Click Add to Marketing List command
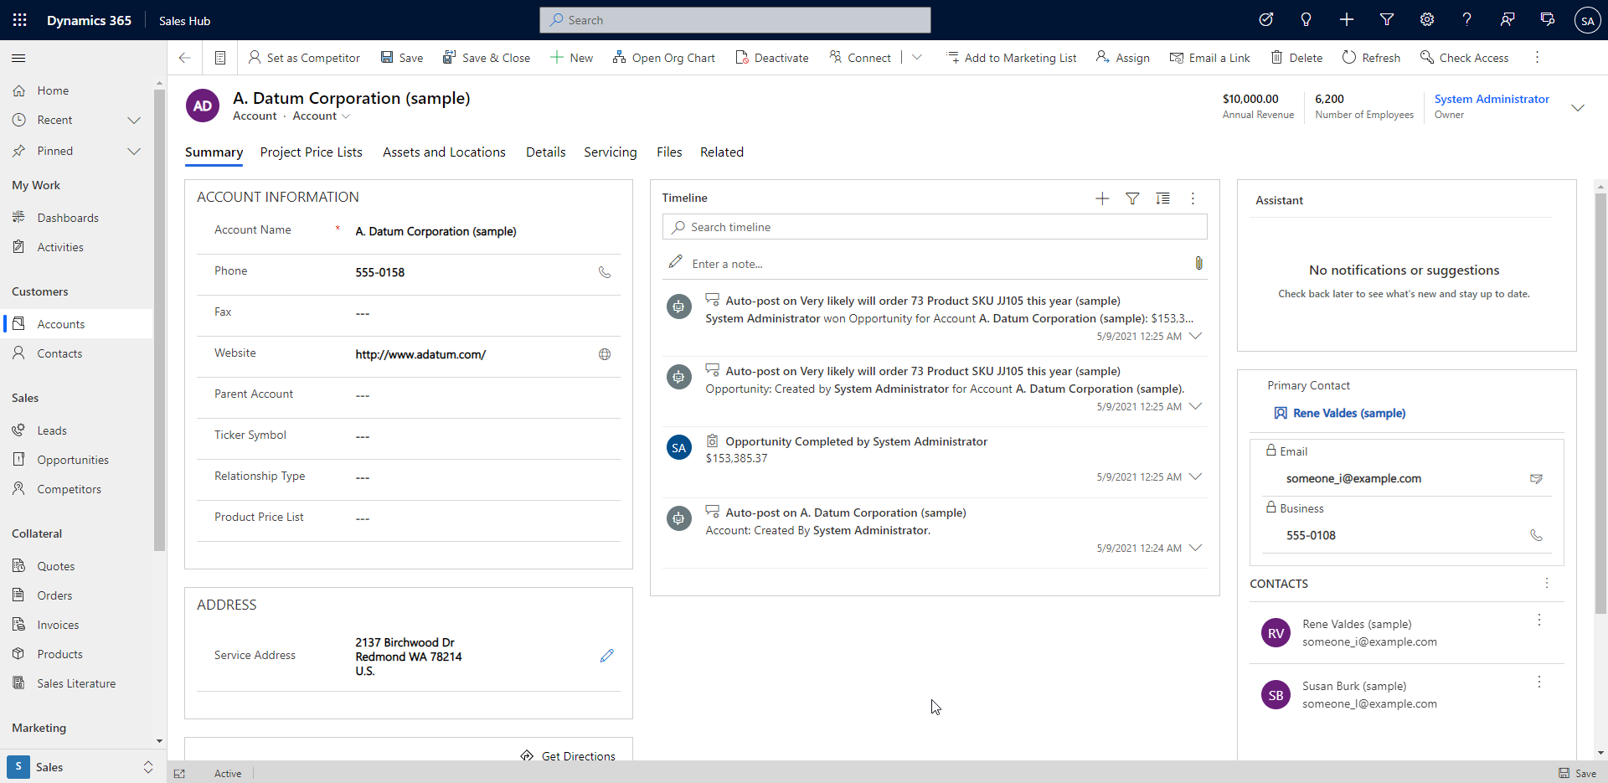 pyautogui.click(x=1012, y=58)
